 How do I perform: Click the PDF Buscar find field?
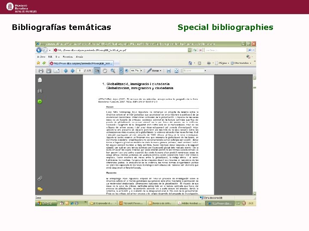point(193,71)
